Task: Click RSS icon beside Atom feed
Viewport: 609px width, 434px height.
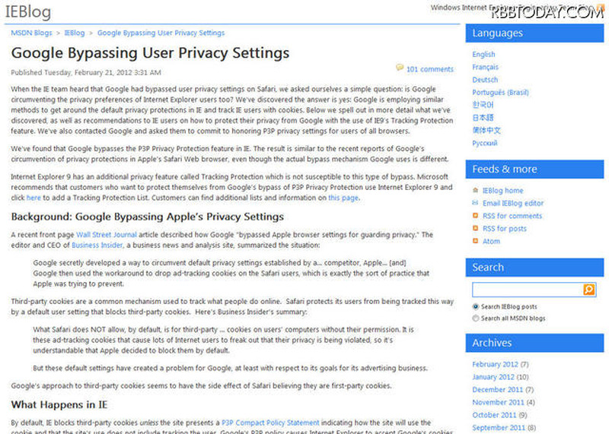Action: [x=476, y=241]
